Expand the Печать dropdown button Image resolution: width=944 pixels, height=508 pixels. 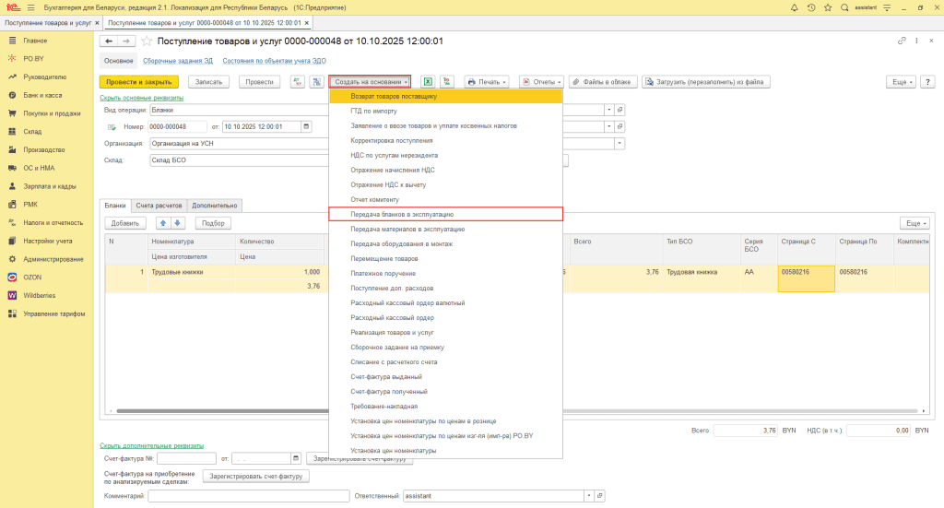point(487,82)
